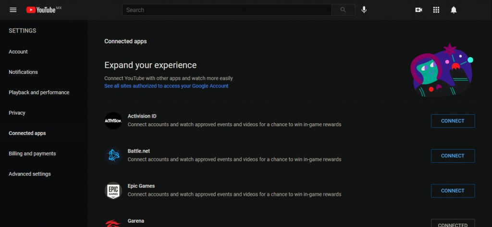Click the Garena app name

136,221
